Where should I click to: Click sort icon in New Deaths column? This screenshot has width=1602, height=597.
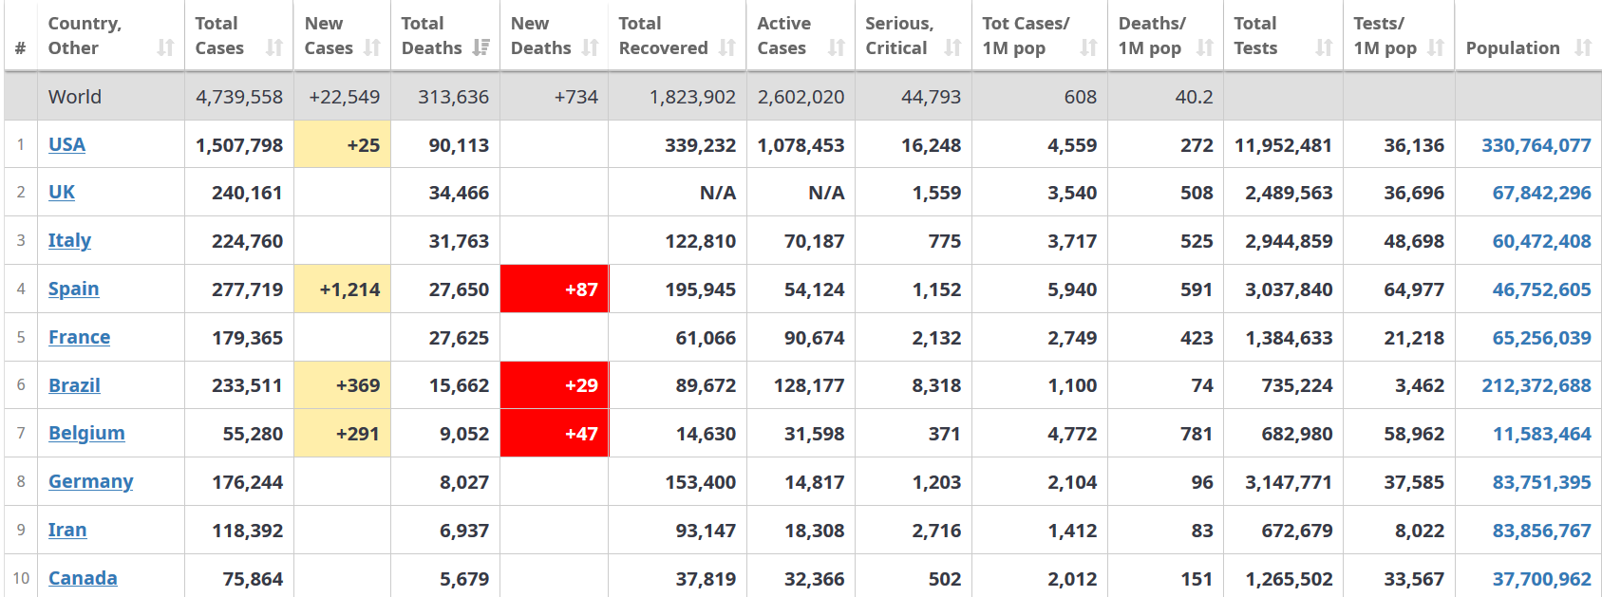point(590,47)
